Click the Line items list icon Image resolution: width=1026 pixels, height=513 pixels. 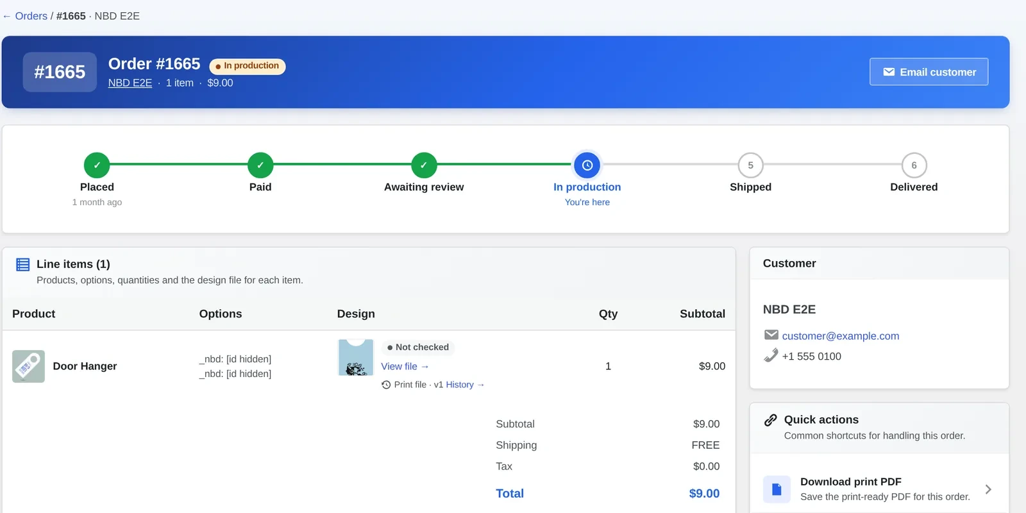pyautogui.click(x=23, y=264)
